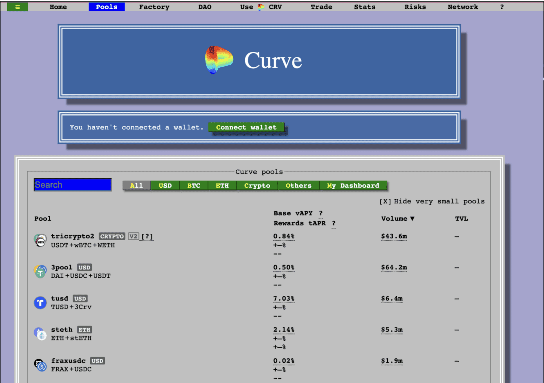Open the Trade menu item

click(321, 7)
